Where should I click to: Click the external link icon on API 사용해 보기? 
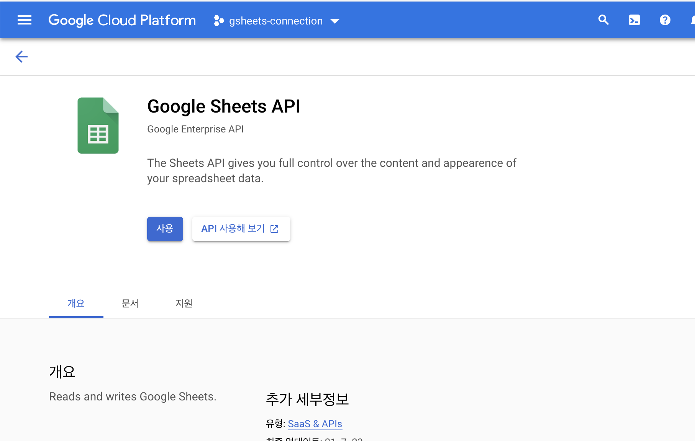(x=275, y=229)
